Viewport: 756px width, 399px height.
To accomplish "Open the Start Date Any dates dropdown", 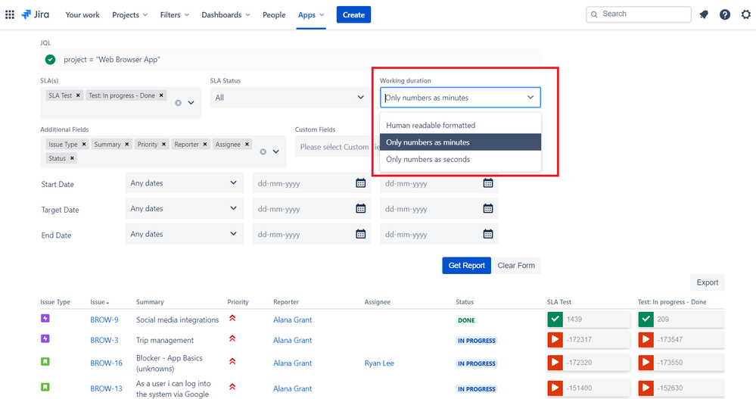I will click(184, 183).
